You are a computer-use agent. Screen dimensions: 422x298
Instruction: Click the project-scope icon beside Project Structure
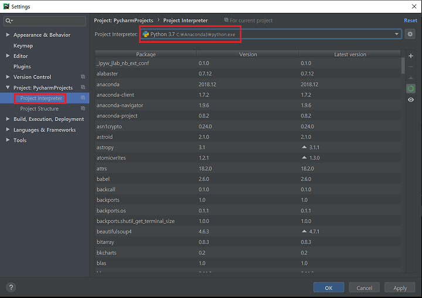[x=83, y=108]
